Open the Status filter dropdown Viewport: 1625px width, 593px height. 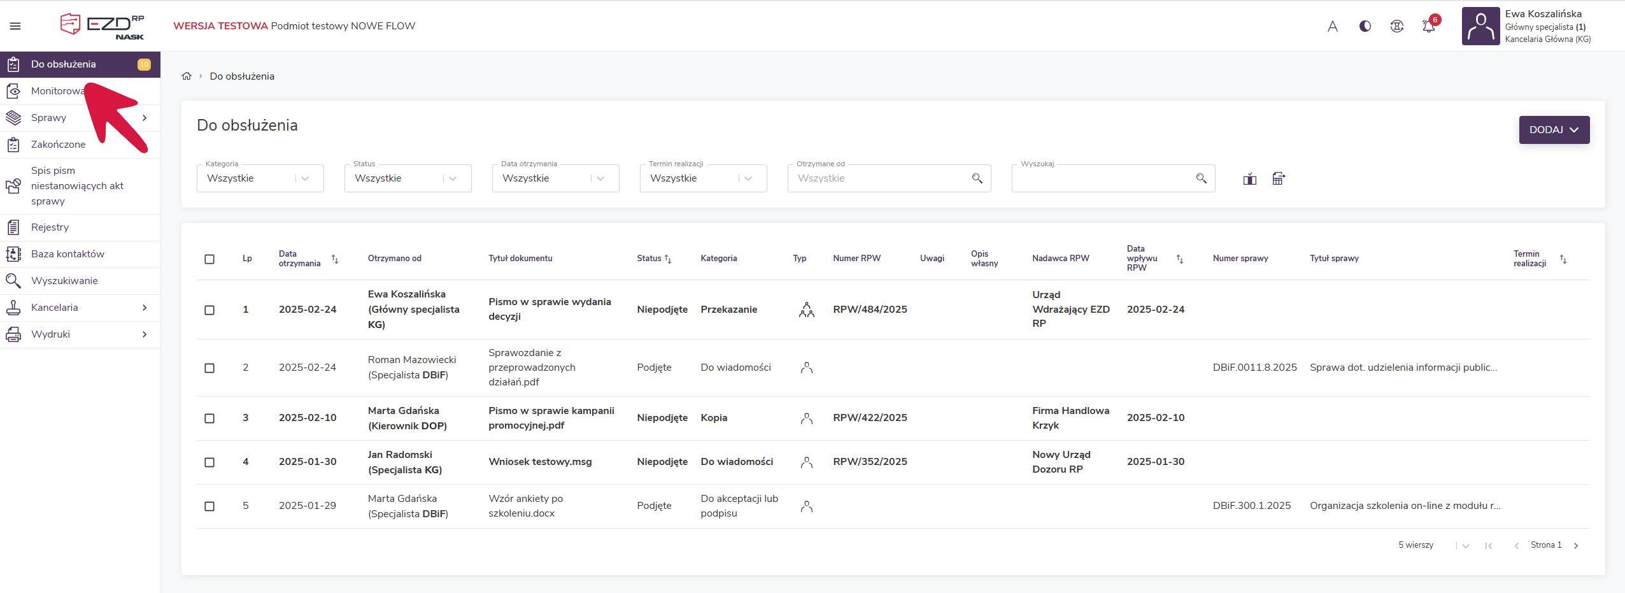click(408, 178)
